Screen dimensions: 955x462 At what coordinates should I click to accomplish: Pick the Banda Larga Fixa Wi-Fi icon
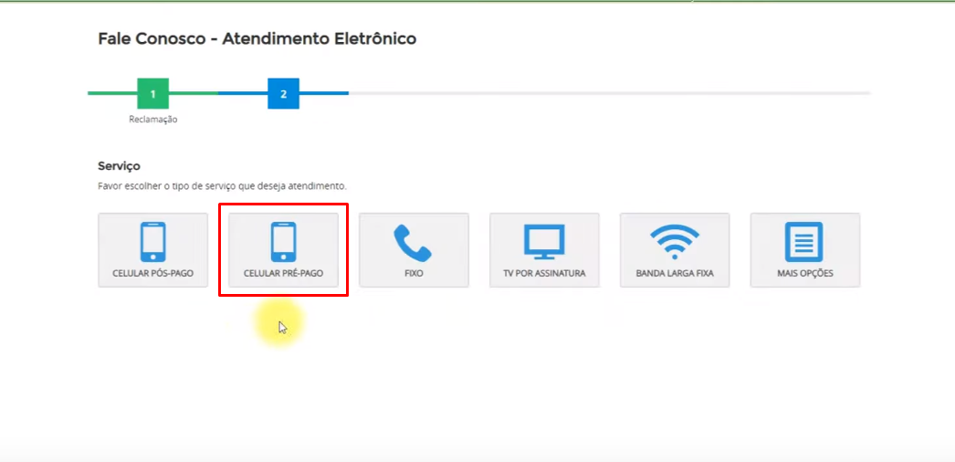coord(675,242)
